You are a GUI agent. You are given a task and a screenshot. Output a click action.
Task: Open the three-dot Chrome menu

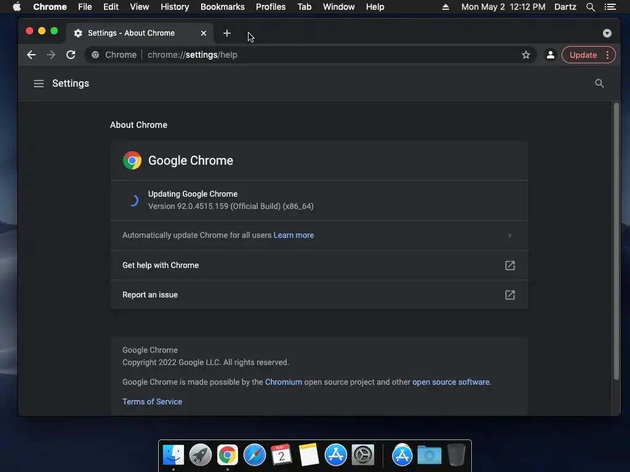click(x=607, y=55)
